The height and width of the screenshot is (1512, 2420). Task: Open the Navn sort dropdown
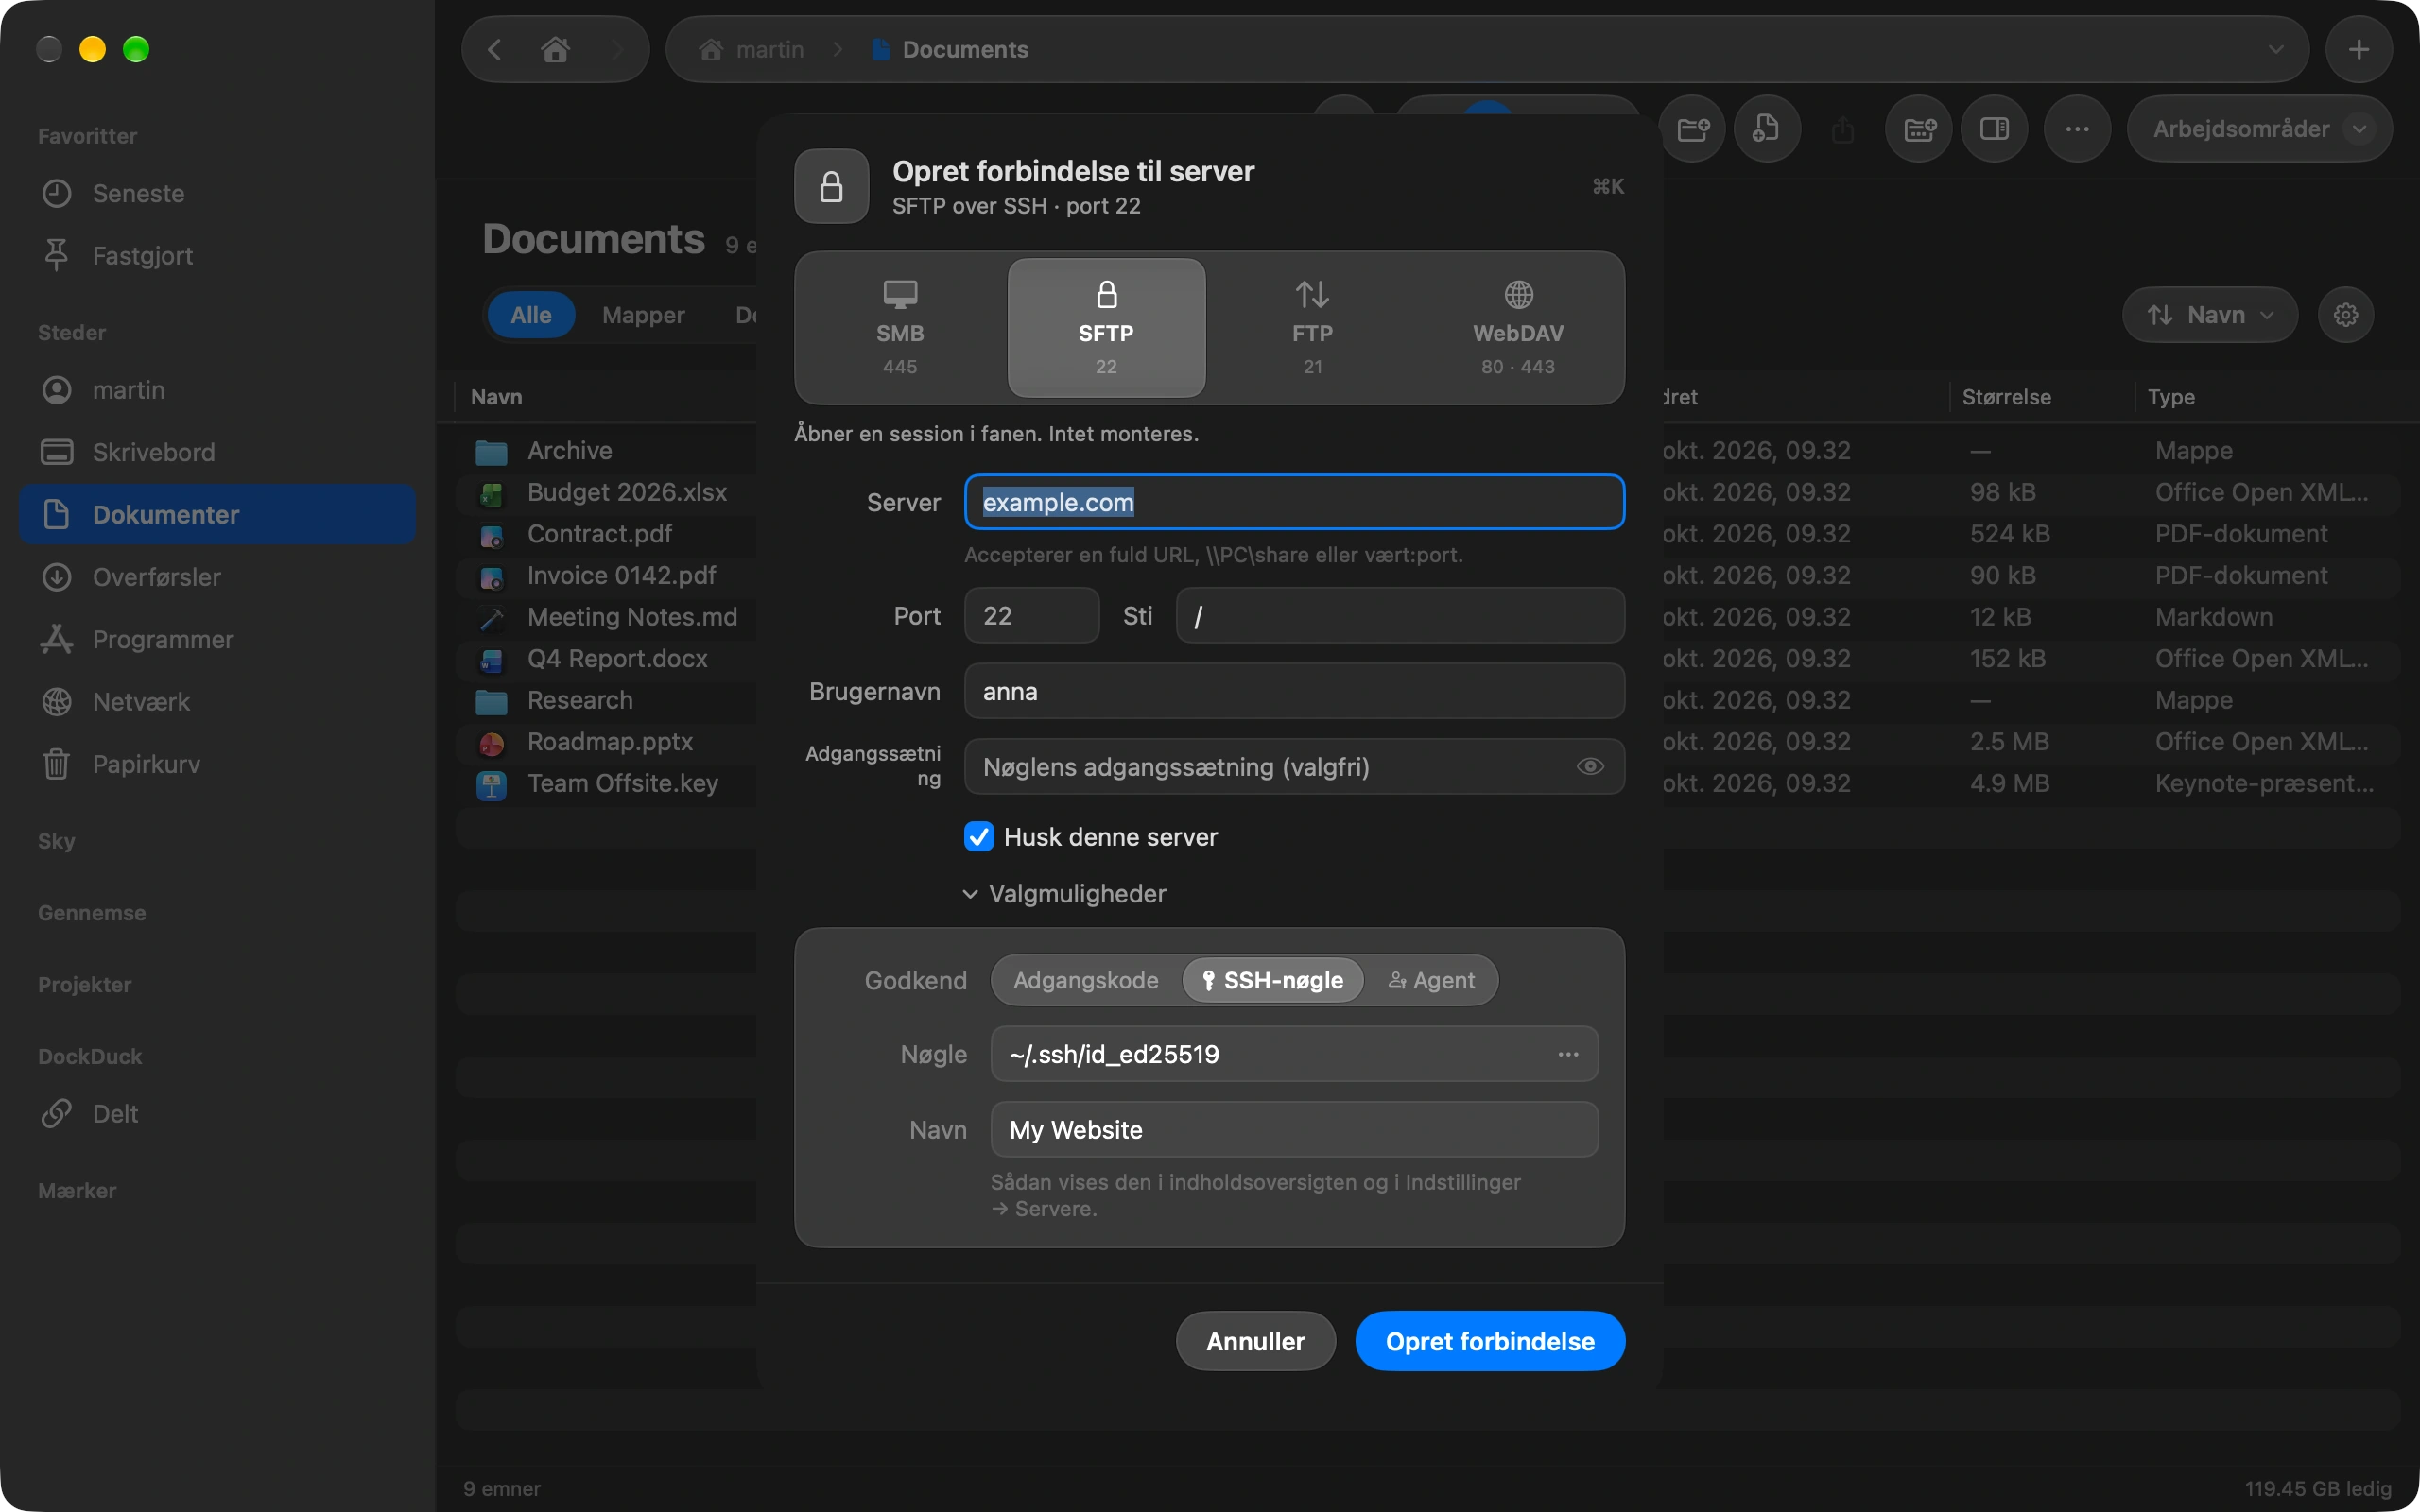2210,315
